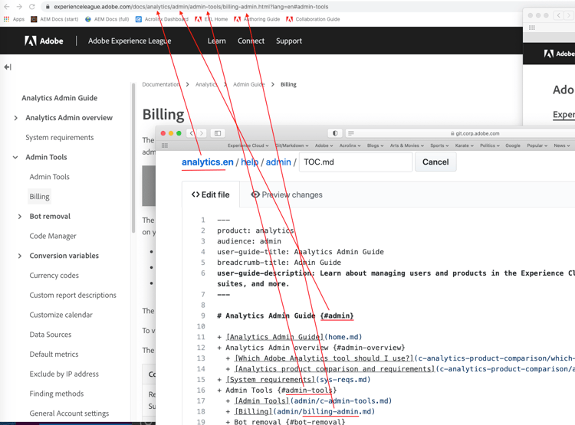Switch to the Edit file tab
Screen dimensions: 575x425
coord(211,195)
